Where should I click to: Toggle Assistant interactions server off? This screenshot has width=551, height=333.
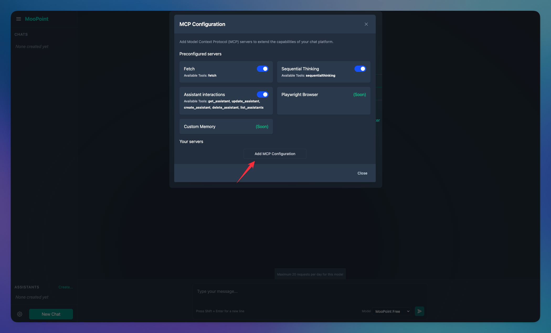coord(262,94)
